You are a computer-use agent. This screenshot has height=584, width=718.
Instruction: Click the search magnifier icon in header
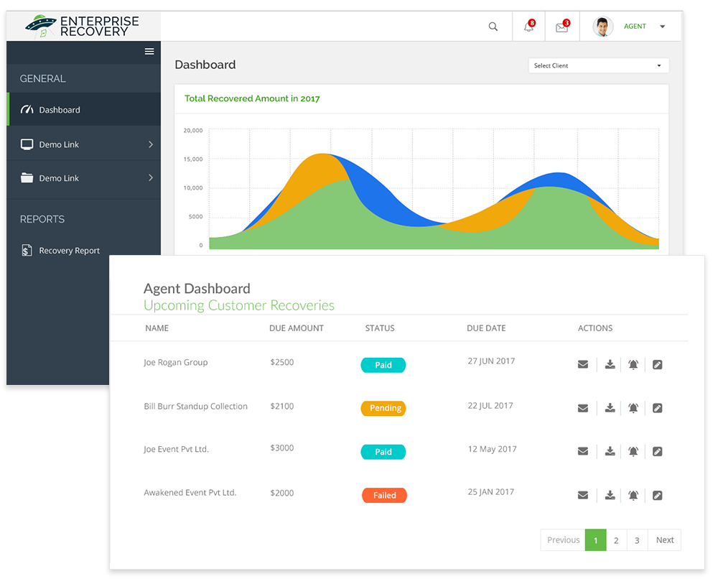pos(493,27)
